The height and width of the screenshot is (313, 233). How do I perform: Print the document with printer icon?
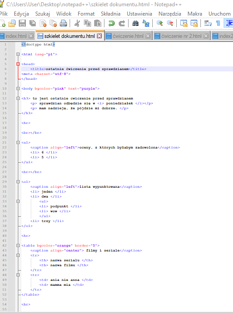click(x=63, y=23)
